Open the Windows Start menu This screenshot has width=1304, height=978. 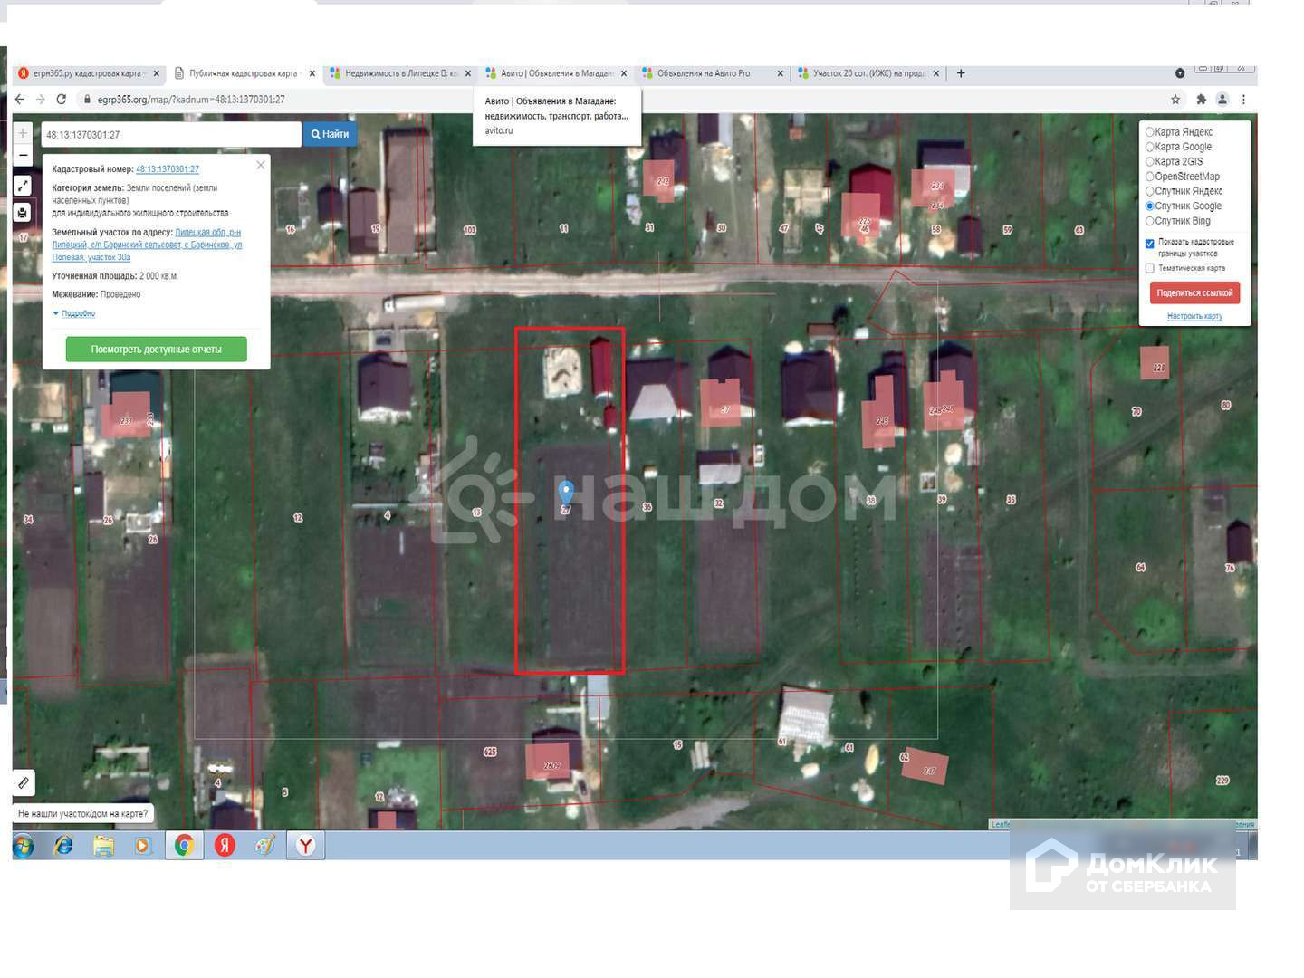tap(24, 846)
